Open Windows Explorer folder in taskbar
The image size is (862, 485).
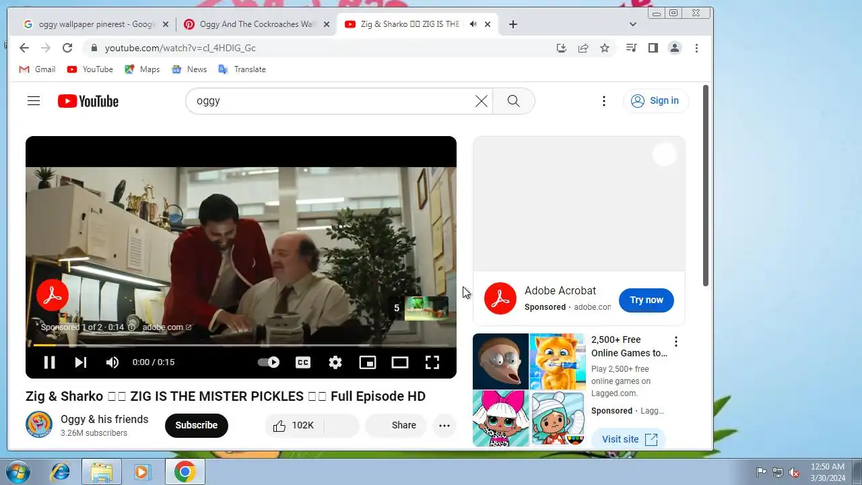102,472
